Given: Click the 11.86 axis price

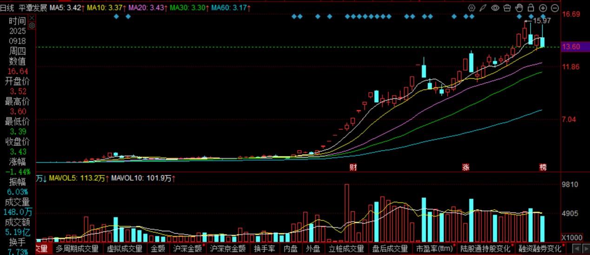Looking at the screenshot, I should pyautogui.click(x=570, y=67).
